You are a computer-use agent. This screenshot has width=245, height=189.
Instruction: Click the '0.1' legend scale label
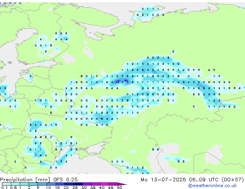(5, 187)
